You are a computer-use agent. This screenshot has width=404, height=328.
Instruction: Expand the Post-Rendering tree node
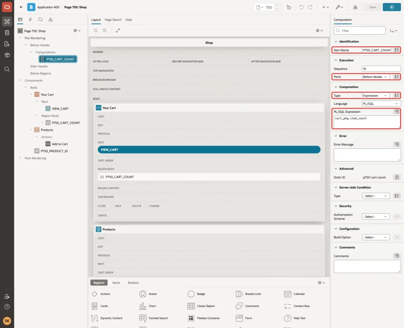(20, 158)
